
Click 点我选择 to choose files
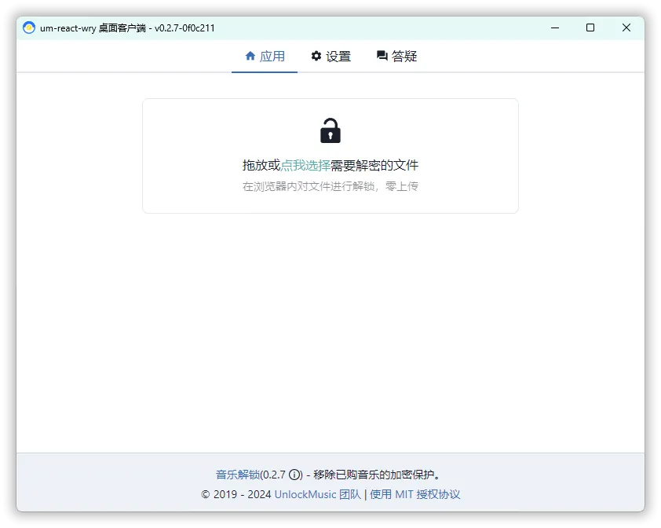click(308, 165)
